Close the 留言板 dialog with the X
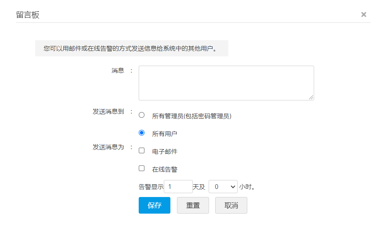 click(x=364, y=14)
